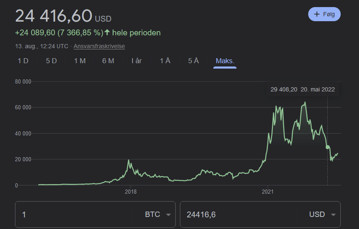Choose the 1 Å one-year tab
This screenshot has height=229, width=359.
[165, 61]
